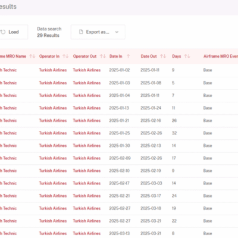Open Operator In link for 2025-01-25 row

click(x=53, y=133)
